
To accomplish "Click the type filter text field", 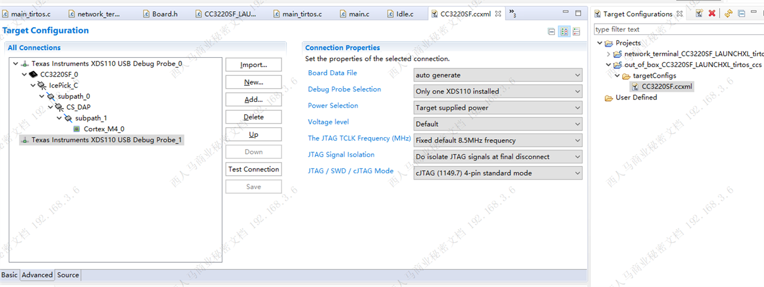I will click(678, 29).
